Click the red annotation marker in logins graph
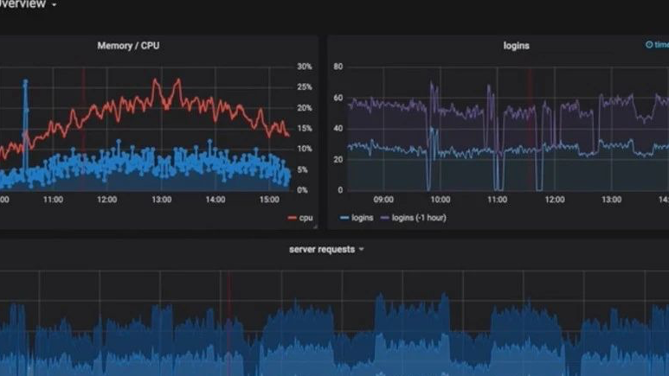669x376 pixels. 530,128
